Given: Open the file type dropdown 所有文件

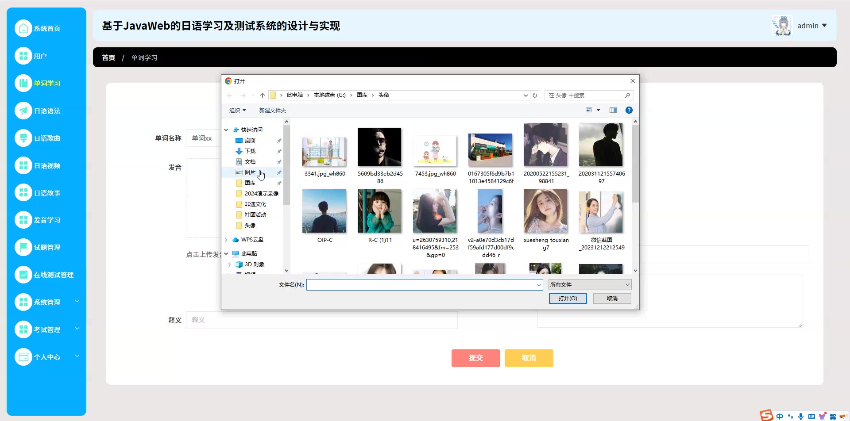Looking at the screenshot, I should tap(589, 285).
